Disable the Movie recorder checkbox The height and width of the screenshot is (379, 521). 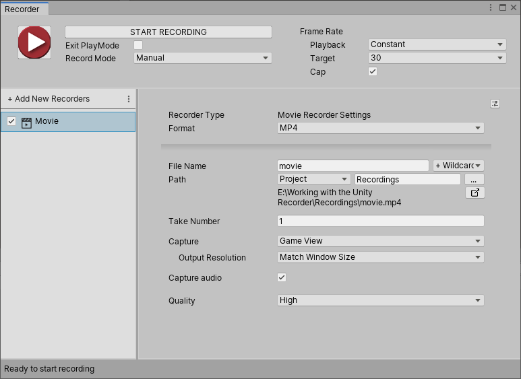(11, 121)
